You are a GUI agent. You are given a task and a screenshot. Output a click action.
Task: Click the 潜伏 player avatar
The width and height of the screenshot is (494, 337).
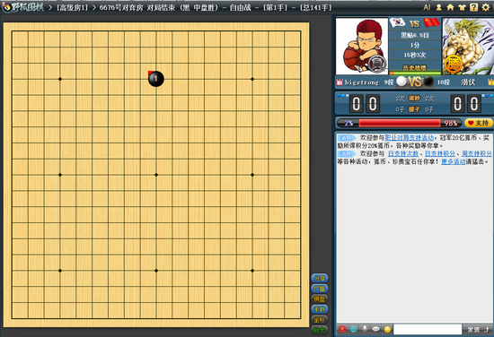coord(468,47)
